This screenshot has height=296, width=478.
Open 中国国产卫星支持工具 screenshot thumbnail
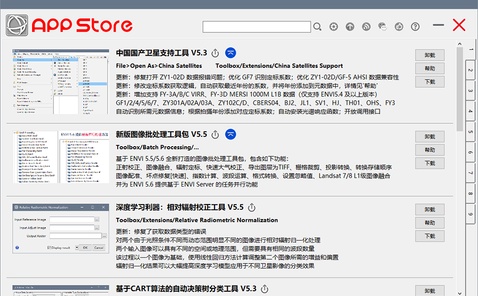coord(61,81)
